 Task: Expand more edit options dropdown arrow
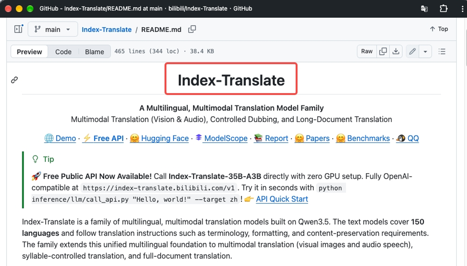click(425, 52)
